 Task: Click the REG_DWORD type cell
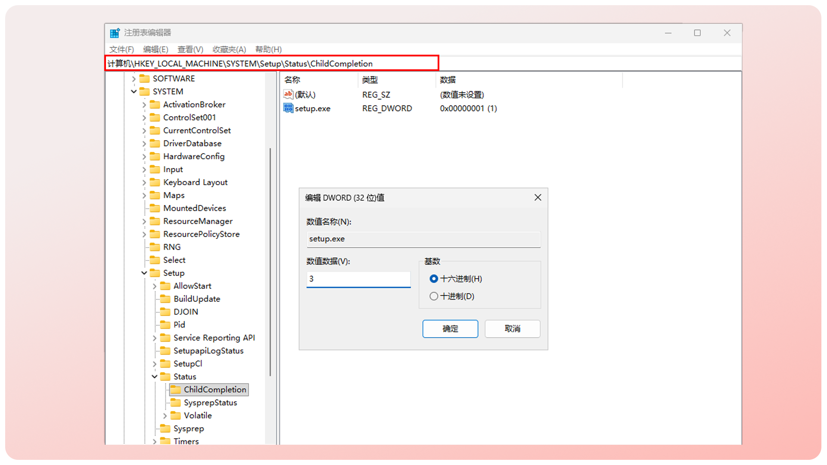tap(387, 108)
